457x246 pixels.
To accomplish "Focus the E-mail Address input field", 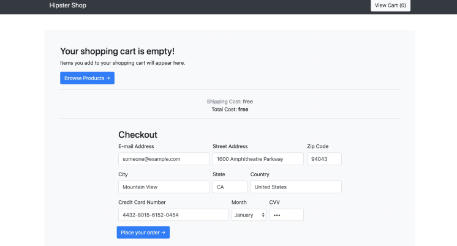I will pyautogui.click(x=164, y=159).
